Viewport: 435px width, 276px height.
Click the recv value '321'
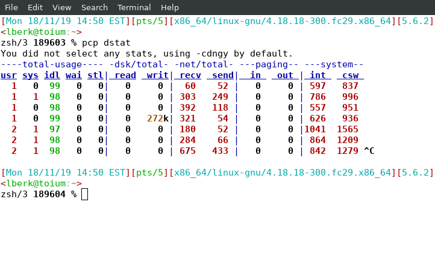click(187, 118)
